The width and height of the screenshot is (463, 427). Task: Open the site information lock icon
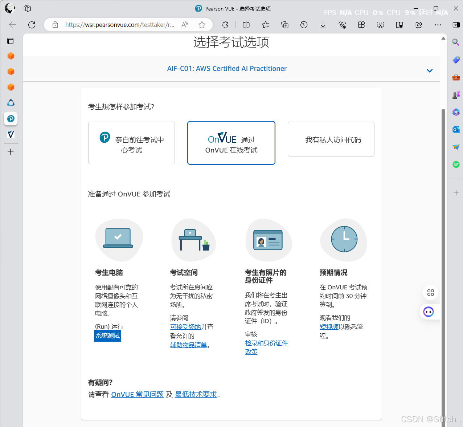(55, 25)
